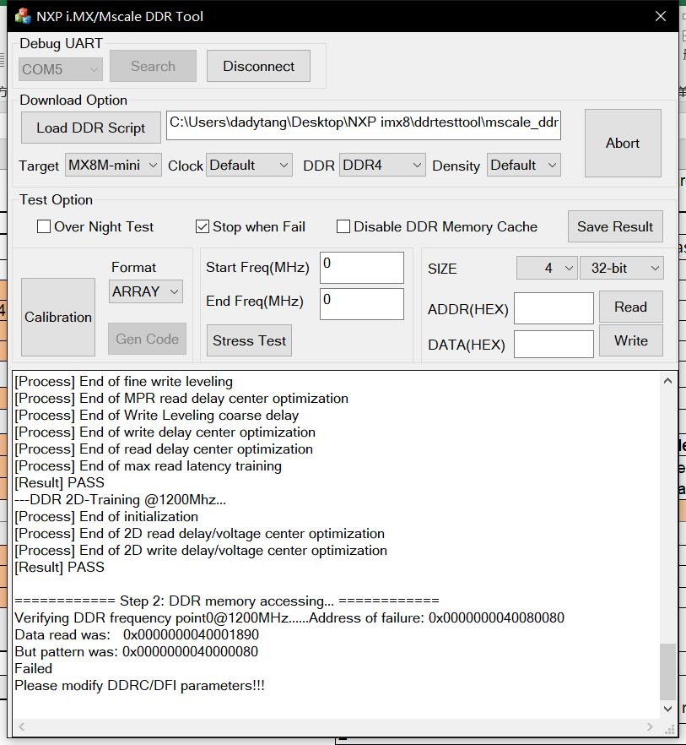
Task: Launch the Stress Test
Action: point(249,340)
